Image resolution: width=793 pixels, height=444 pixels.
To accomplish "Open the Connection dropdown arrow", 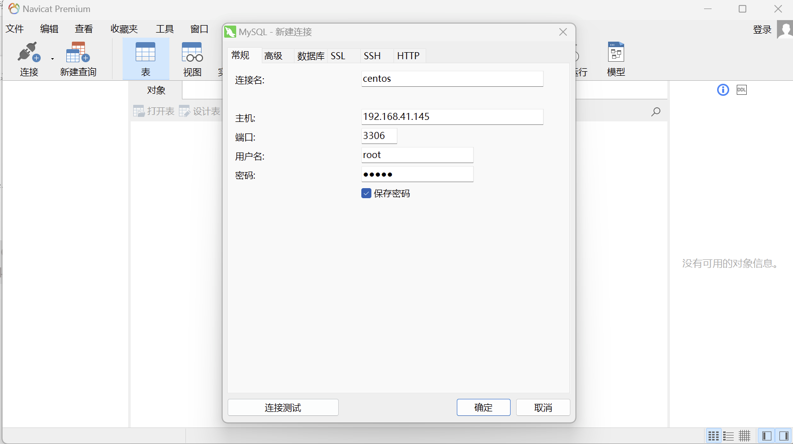I will point(52,59).
